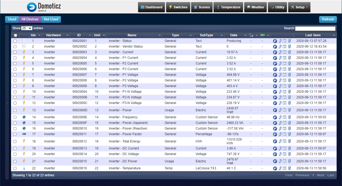Open the Temperature page from the navigation
Viewport: 342px width, 186px height.
coord(228,7)
